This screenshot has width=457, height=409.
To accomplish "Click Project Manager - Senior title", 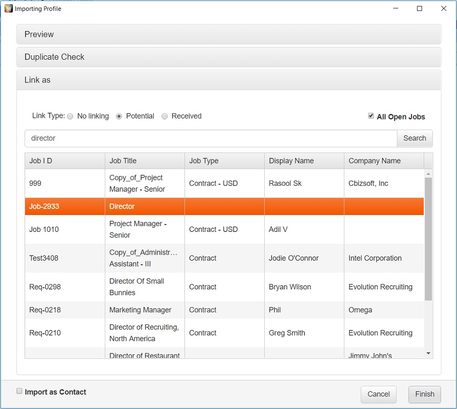I will [138, 230].
